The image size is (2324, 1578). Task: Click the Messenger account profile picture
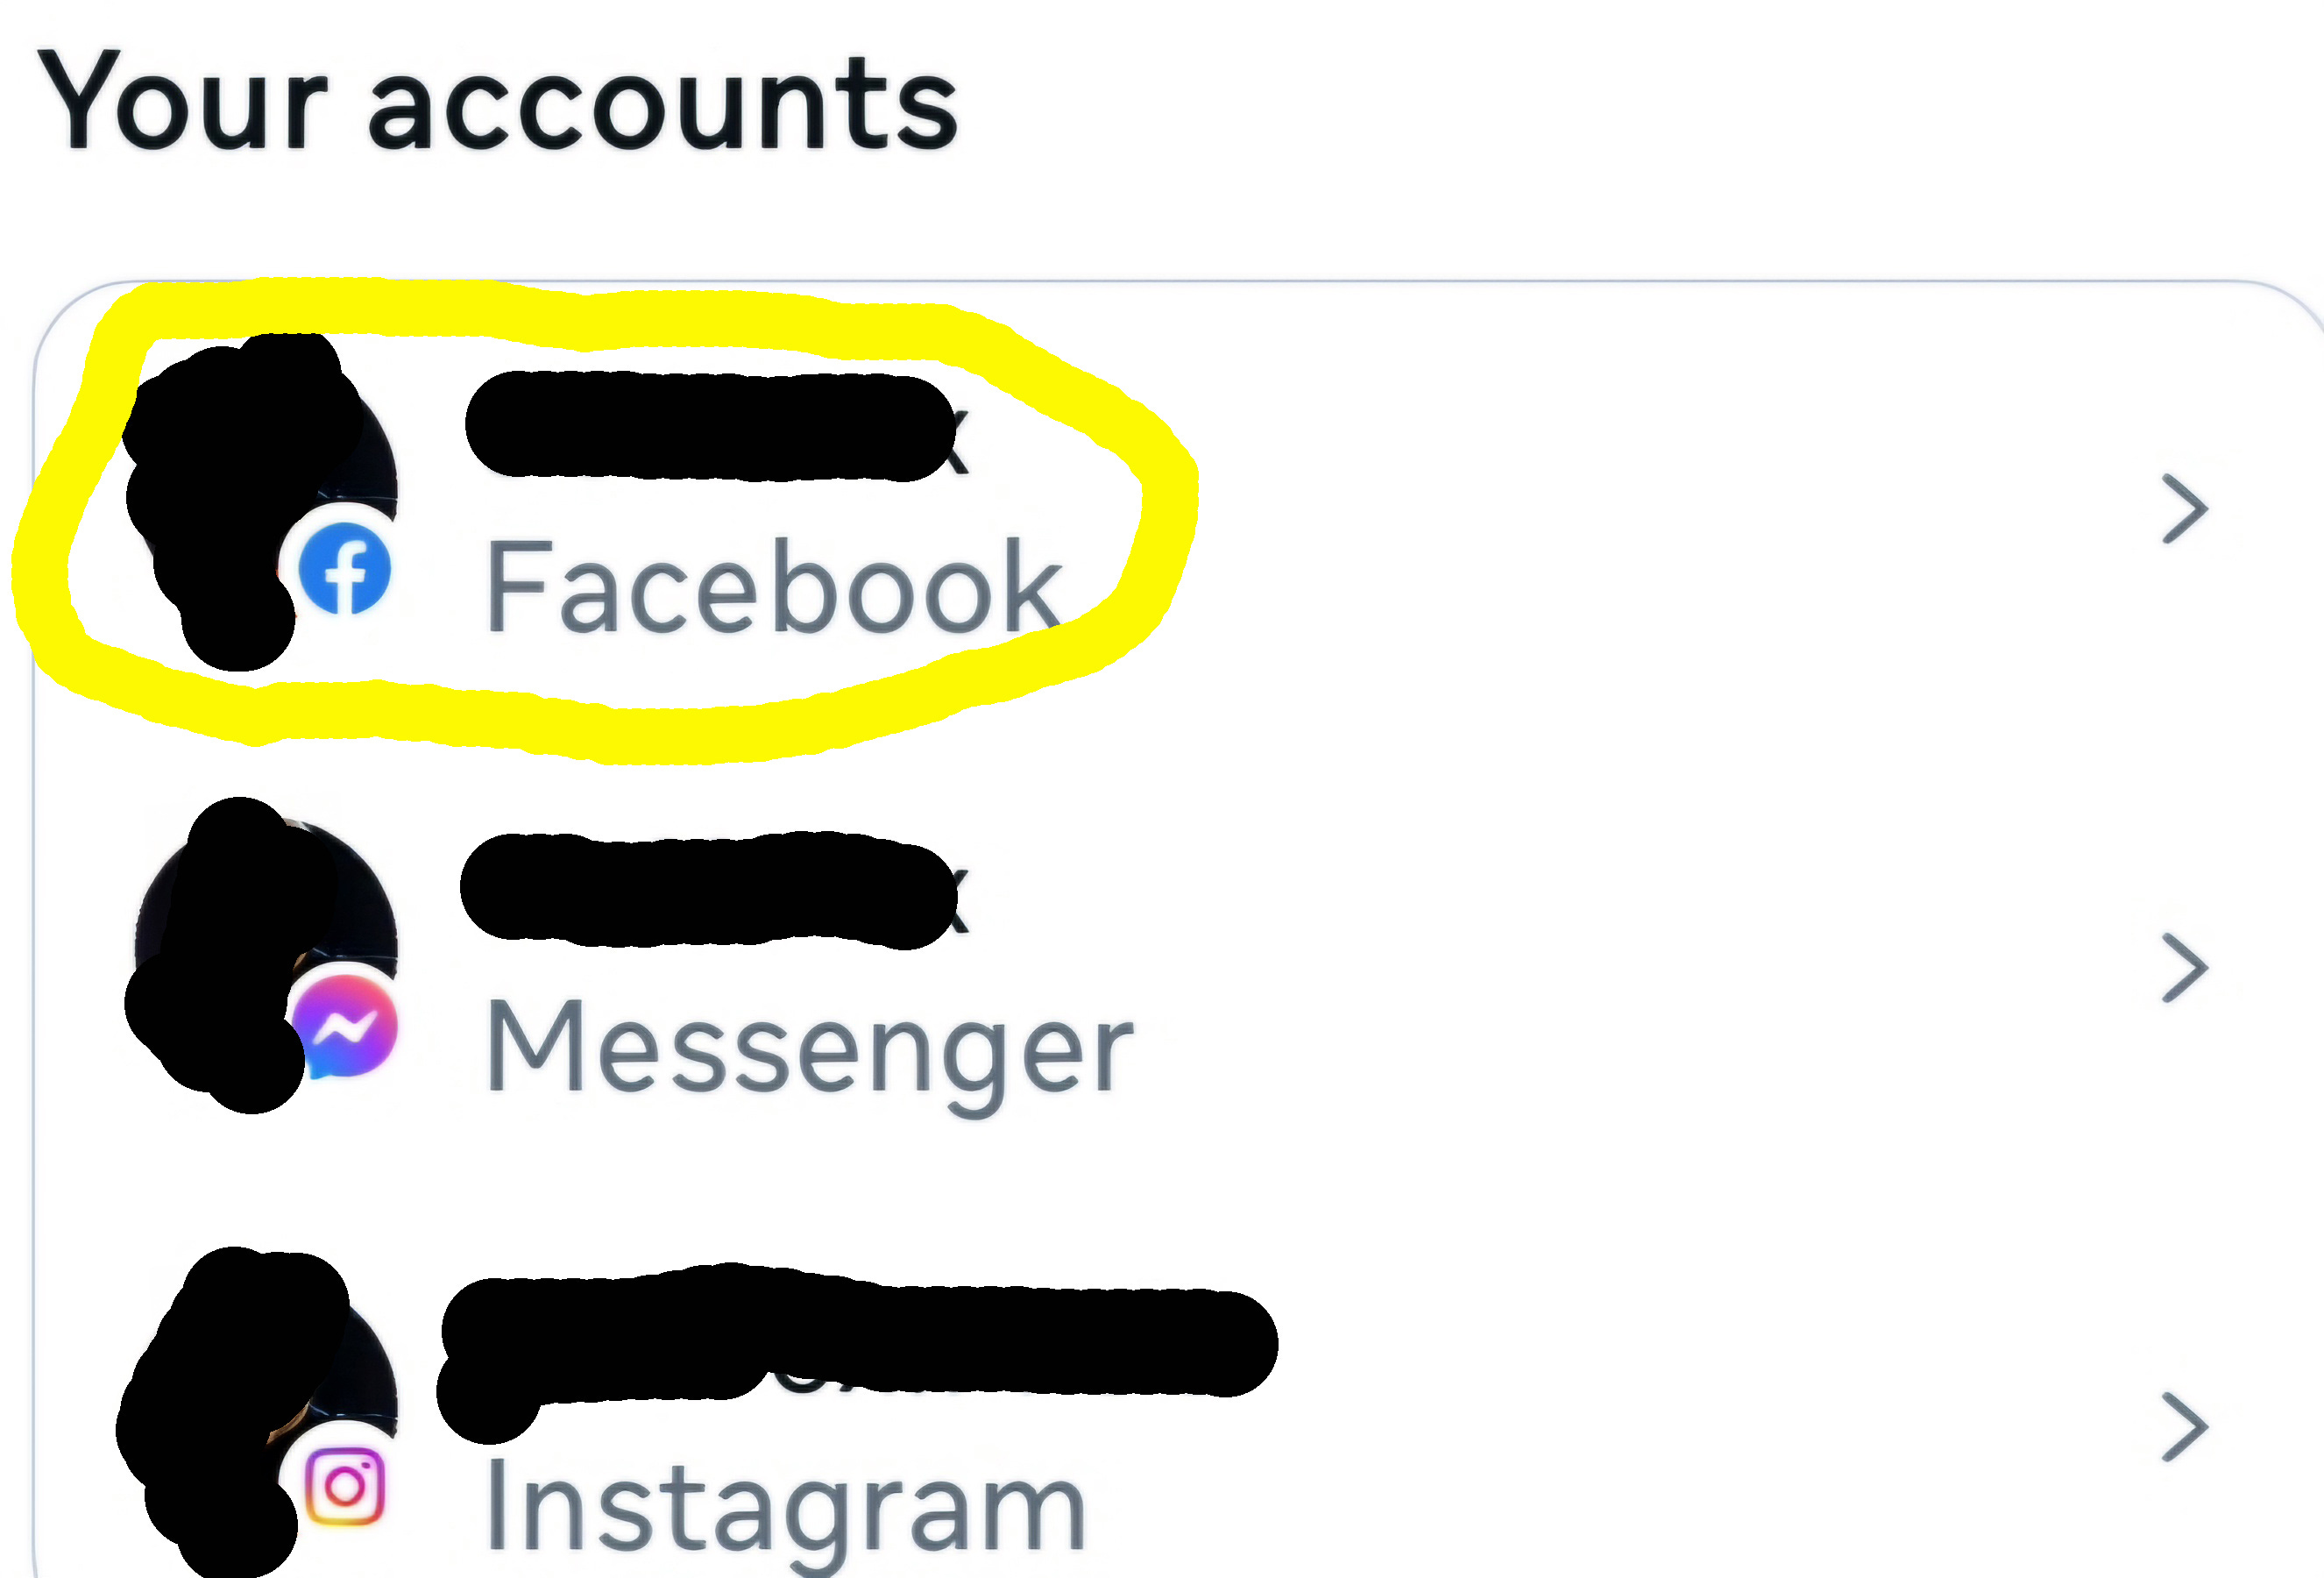coord(262,957)
